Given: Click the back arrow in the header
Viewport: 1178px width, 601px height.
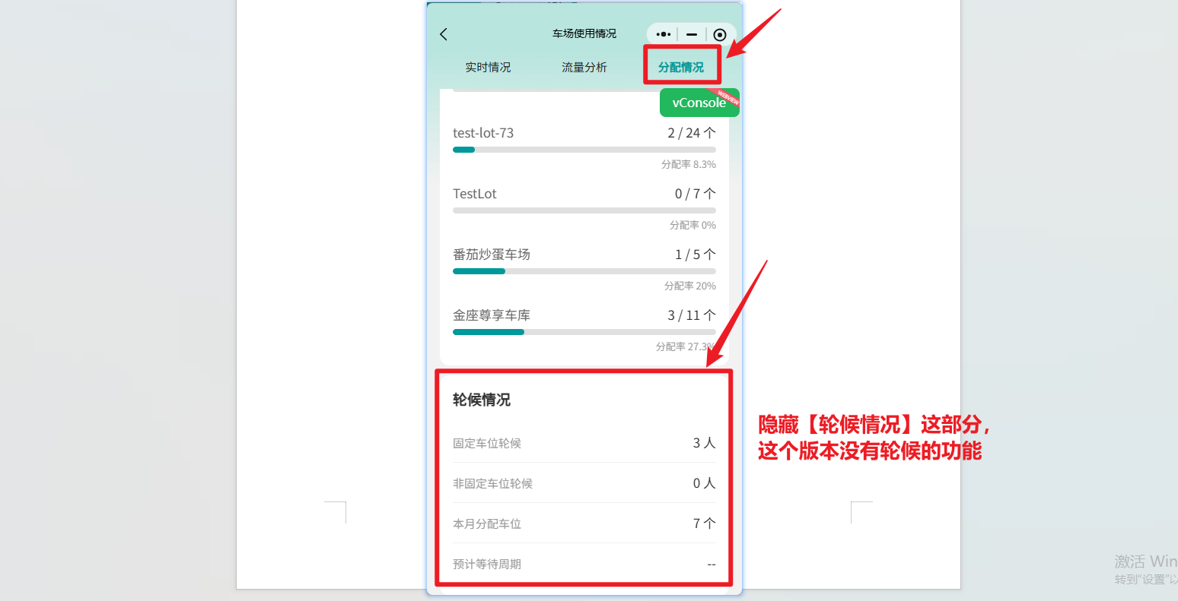Looking at the screenshot, I should [444, 34].
